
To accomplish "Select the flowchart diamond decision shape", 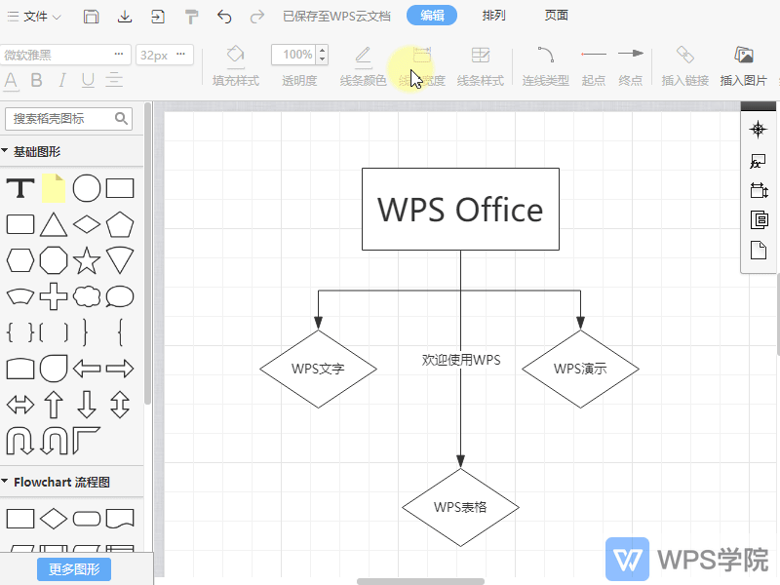I will coord(54,519).
